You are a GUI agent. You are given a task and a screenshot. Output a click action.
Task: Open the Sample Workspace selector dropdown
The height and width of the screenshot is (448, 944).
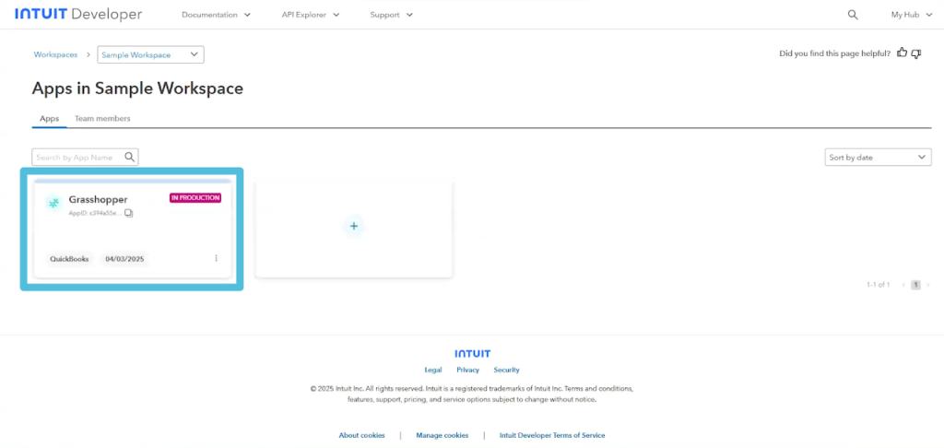pos(150,55)
